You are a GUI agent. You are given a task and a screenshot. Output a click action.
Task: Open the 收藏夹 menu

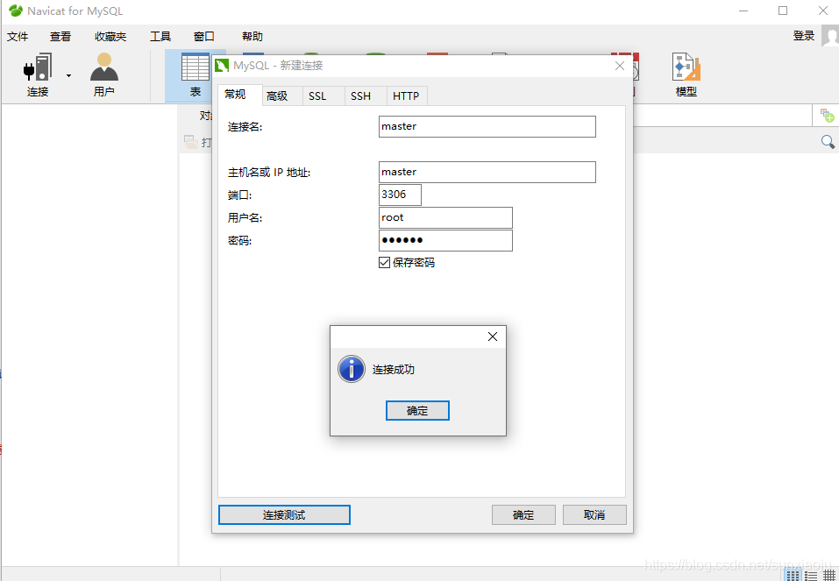point(110,37)
